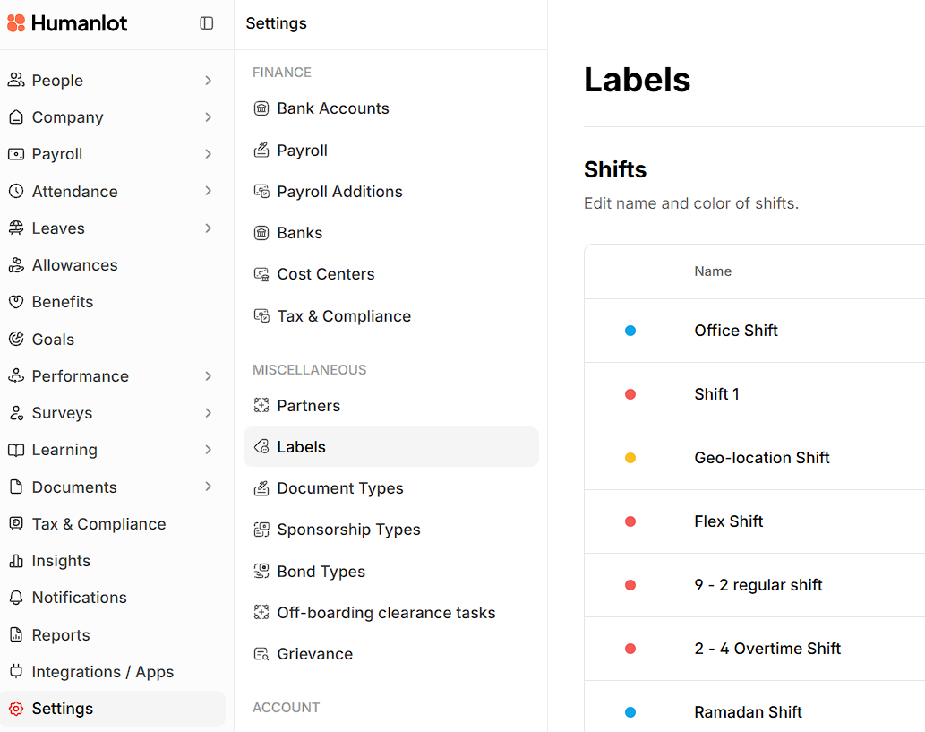This screenshot has height=732, width=925.
Task: Click the People icon in sidebar
Action: click(x=16, y=81)
